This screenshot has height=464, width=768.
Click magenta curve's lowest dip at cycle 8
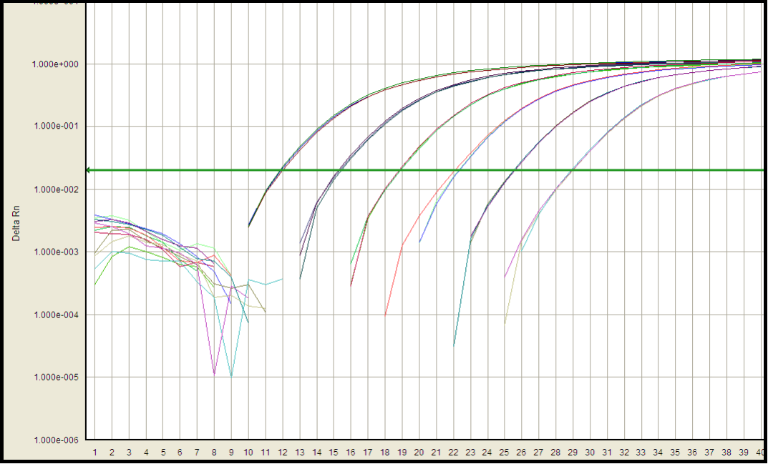tap(214, 373)
